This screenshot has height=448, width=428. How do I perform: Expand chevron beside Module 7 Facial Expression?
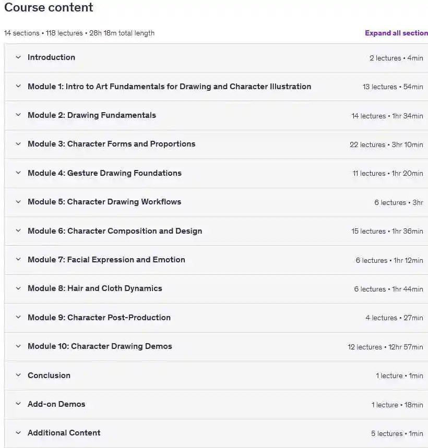(18, 259)
